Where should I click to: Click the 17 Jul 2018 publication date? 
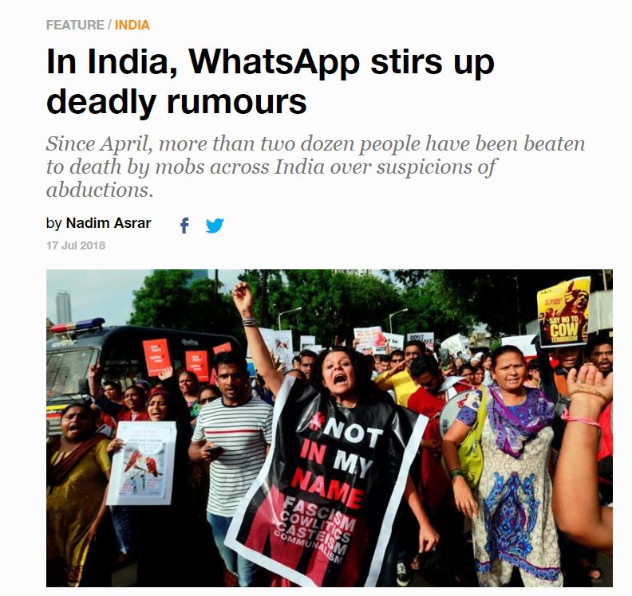point(76,245)
